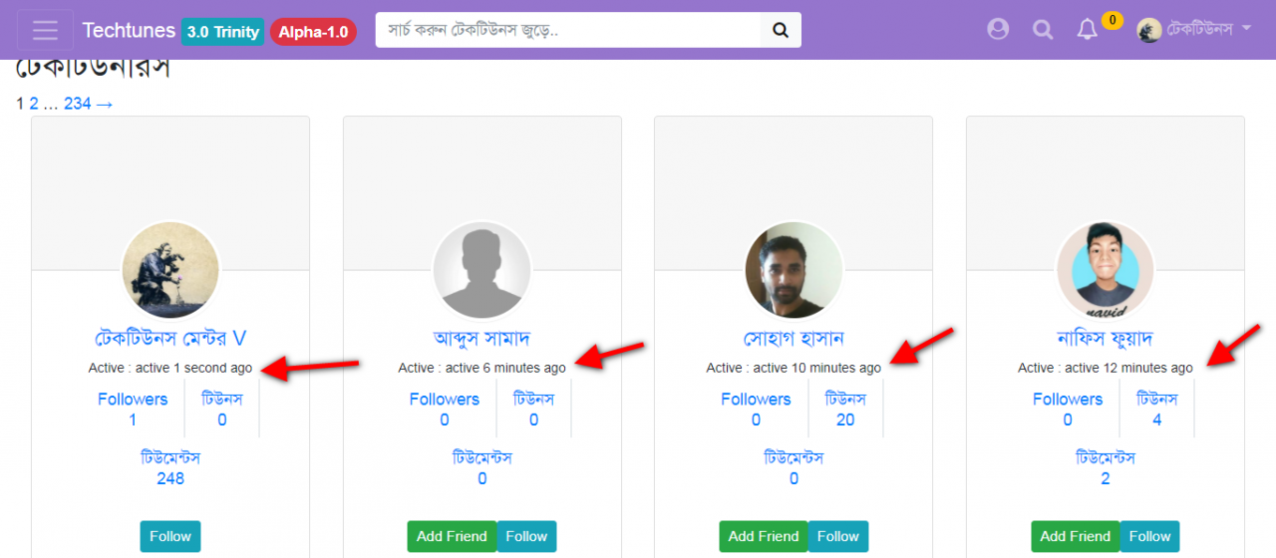This screenshot has height=558, width=1276.
Task: Open নাফিস ফুয়াদ profile link
Action: (x=1105, y=338)
